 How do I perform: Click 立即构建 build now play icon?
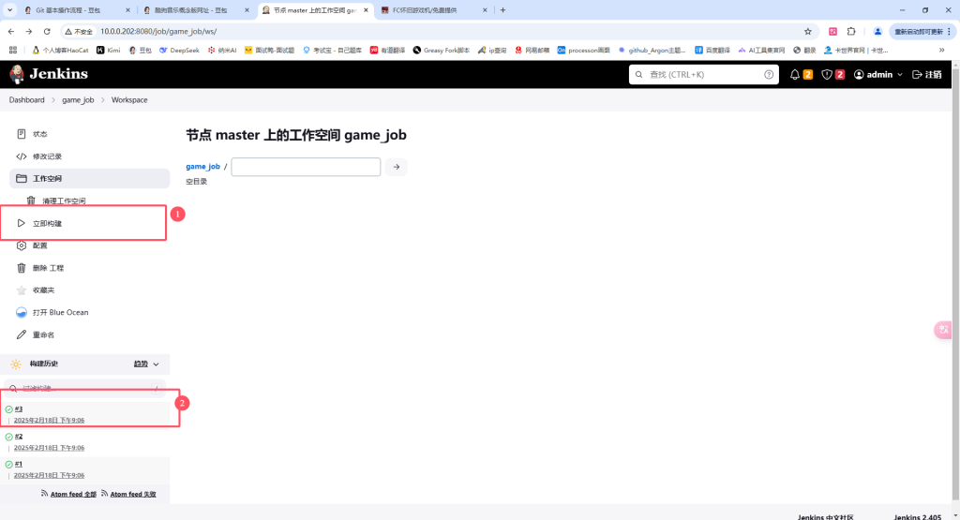(22, 223)
